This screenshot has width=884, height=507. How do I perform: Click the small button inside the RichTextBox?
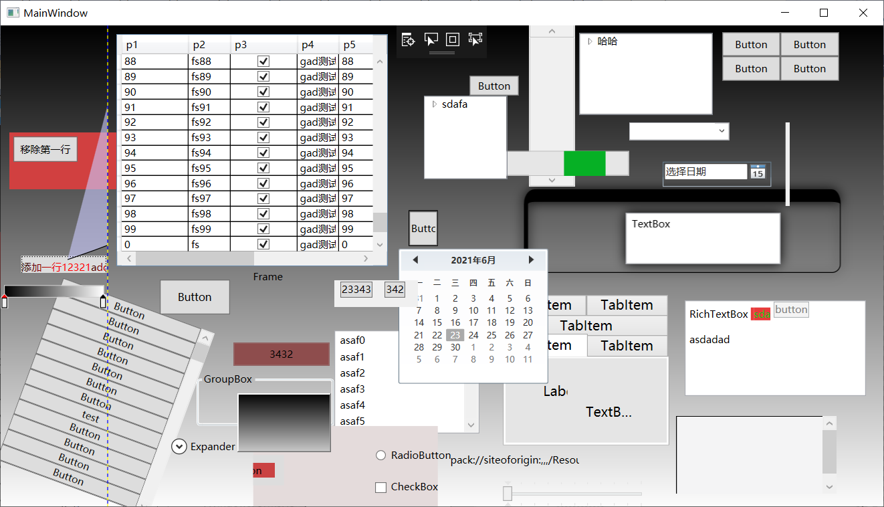(x=791, y=310)
